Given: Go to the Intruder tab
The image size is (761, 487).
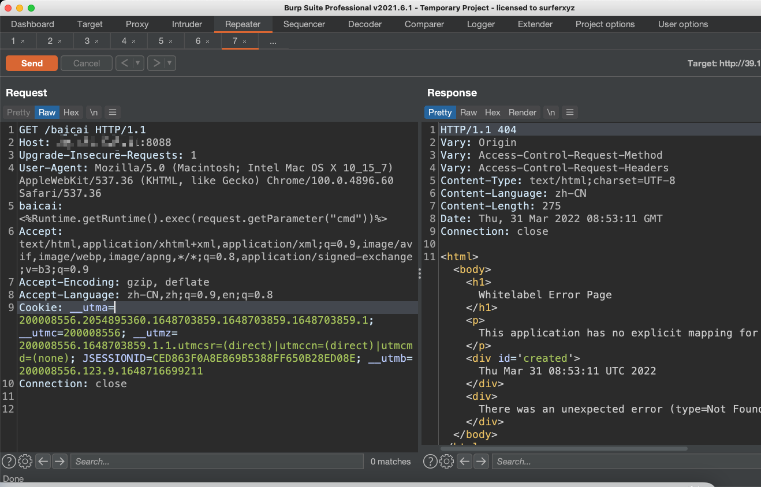Looking at the screenshot, I should tap(187, 24).
